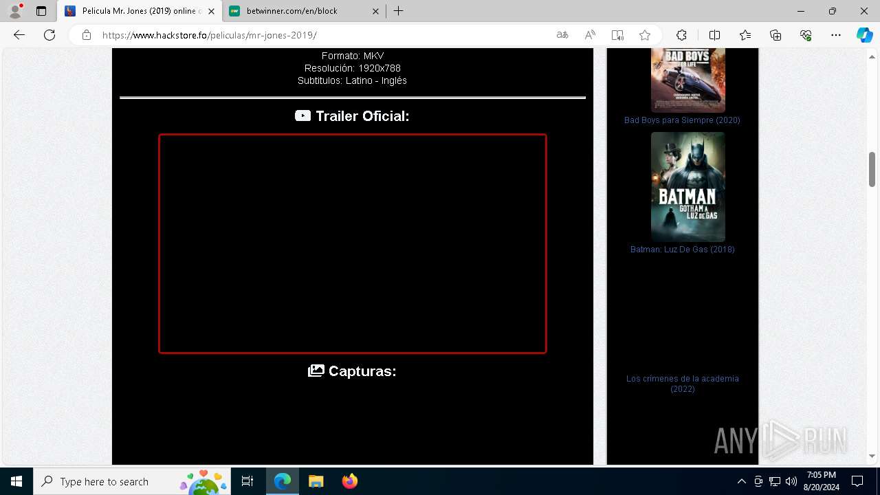Open the notification center icon
880x495 pixels.
(x=857, y=481)
